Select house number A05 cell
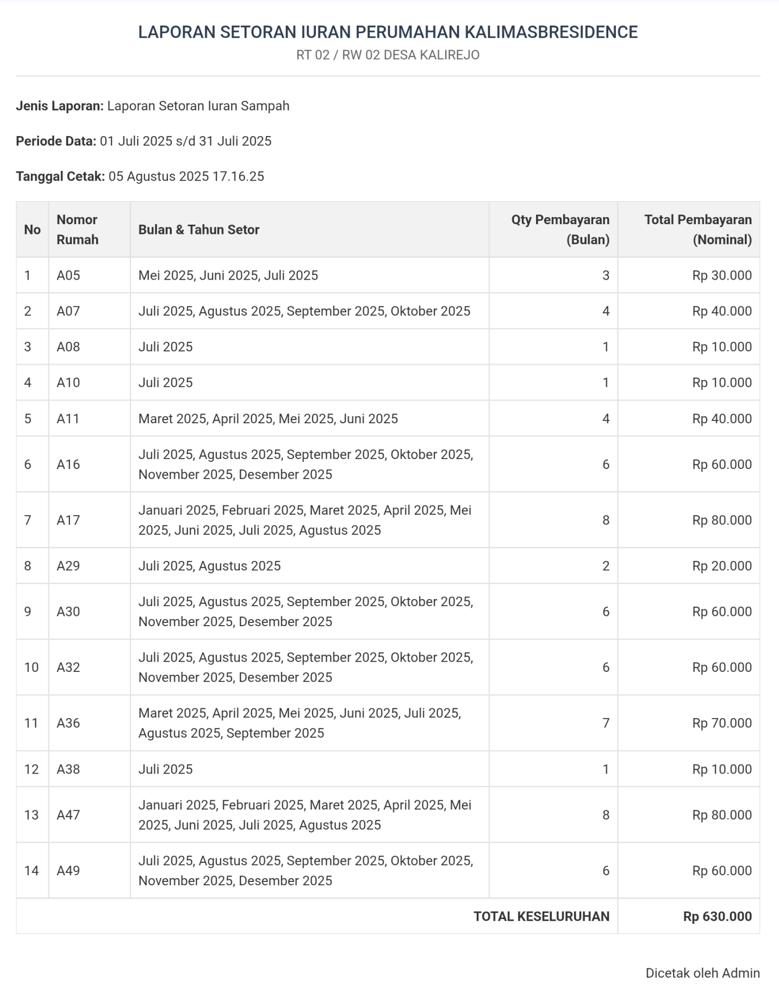The width and height of the screenshot is (779, 994). (68, 275)
